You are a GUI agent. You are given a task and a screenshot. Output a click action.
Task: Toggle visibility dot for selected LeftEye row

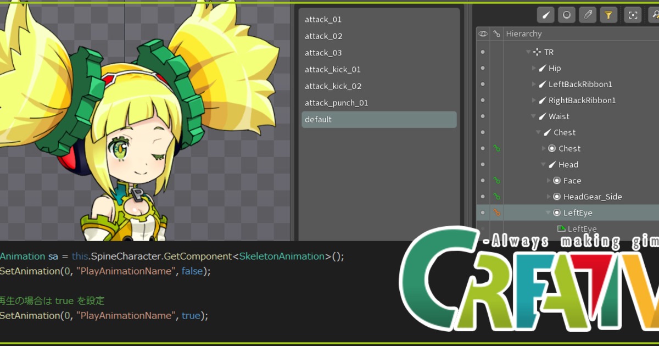click(x=483, y=213)
